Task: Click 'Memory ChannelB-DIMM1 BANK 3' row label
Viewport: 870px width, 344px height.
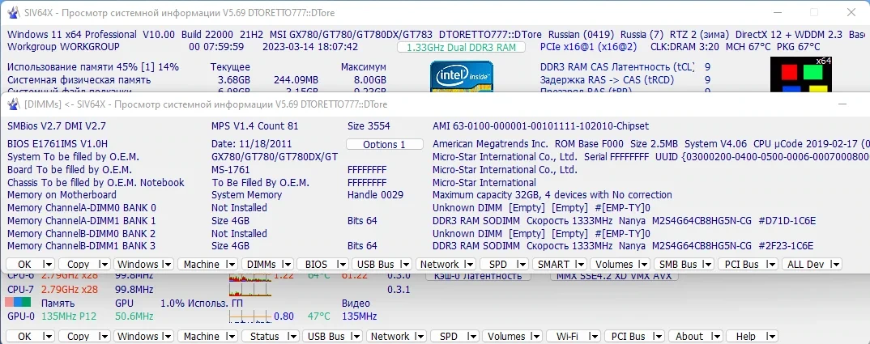Action: pos(82,246)
